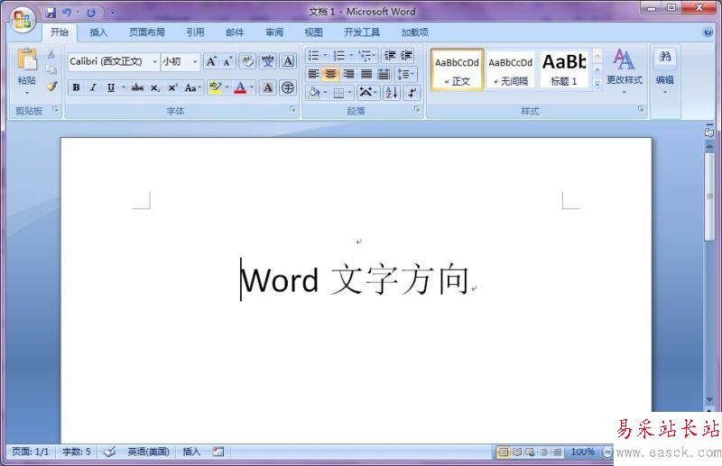
Task: Select the 无间隔 no spacing style
Action: pyautogui.click(x=510, y=69)
